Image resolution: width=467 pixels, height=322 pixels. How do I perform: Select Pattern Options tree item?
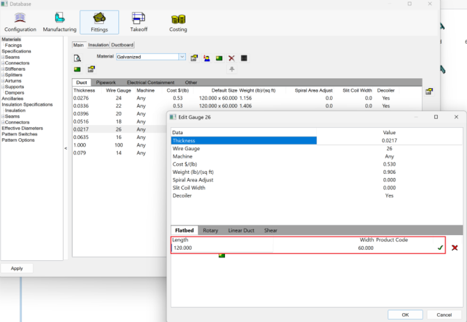coord(18,140)
